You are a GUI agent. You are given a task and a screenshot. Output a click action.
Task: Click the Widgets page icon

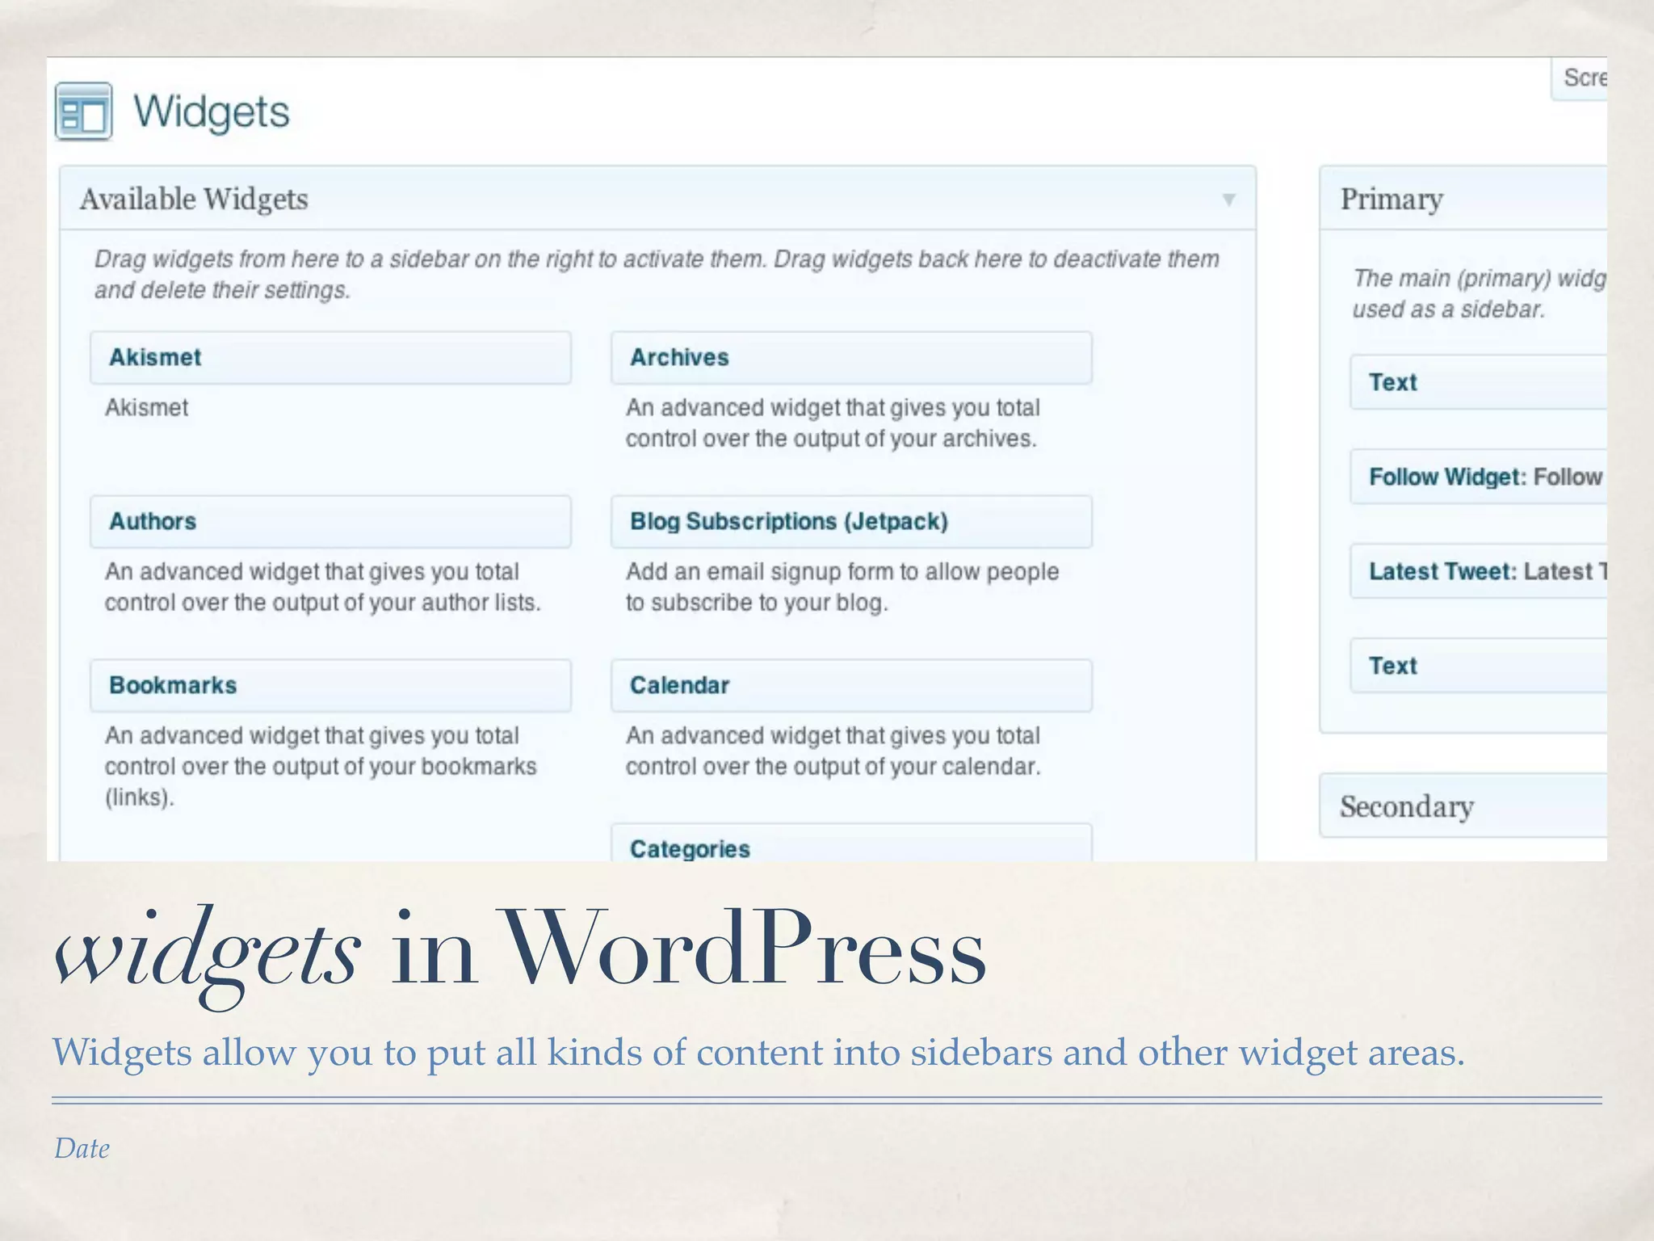click(x=83, y=111)
